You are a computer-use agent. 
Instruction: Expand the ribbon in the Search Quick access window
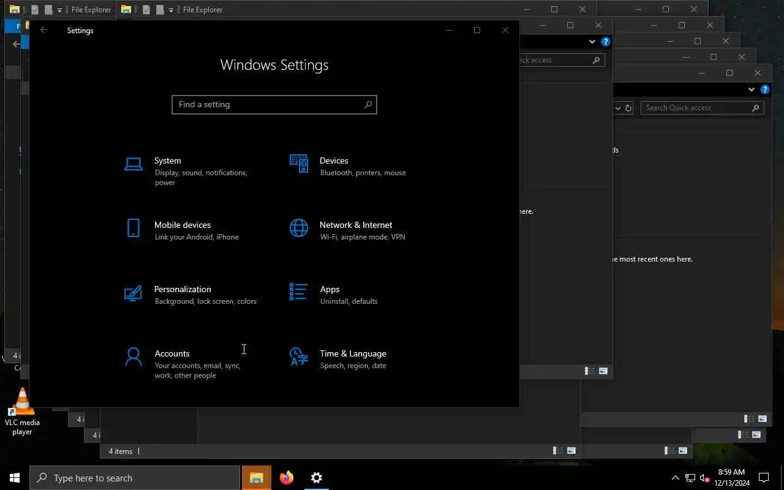(752, 89)
